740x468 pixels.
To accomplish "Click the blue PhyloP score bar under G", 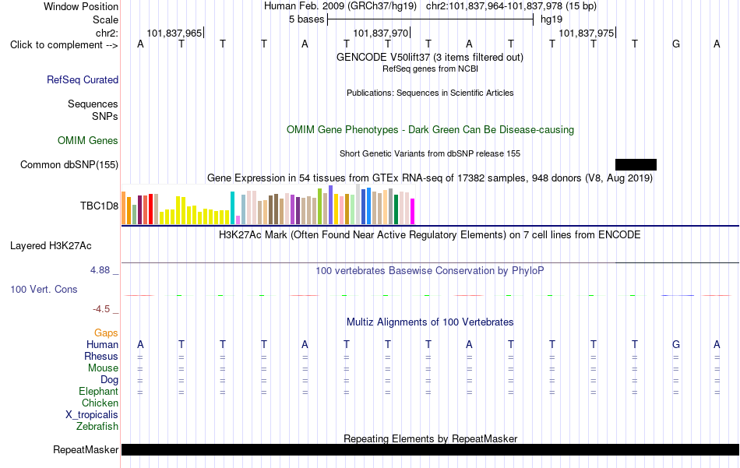I will [678, 295].
